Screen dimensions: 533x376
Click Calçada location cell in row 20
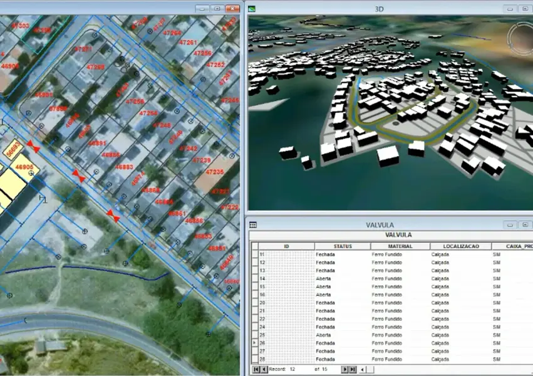440,303
